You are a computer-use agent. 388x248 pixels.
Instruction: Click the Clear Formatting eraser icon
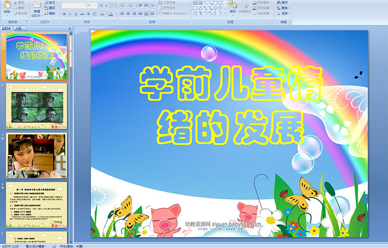click(113, 6)
